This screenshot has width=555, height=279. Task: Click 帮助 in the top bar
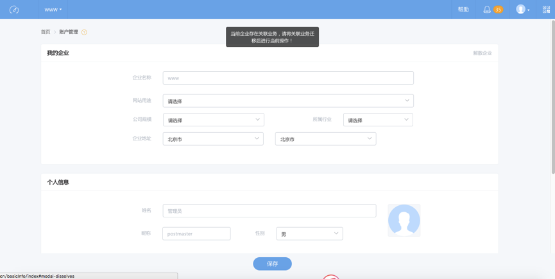pyautogui.click(x=463, y=10)
